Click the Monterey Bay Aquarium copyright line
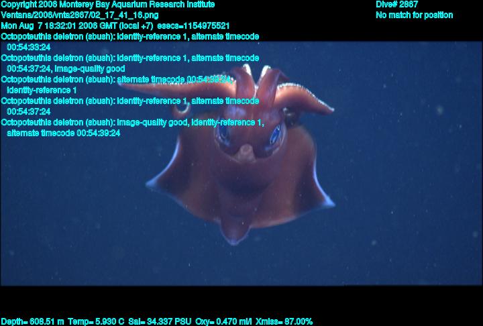This screenshot has width=483, height=326. click(x=108, y=5)
